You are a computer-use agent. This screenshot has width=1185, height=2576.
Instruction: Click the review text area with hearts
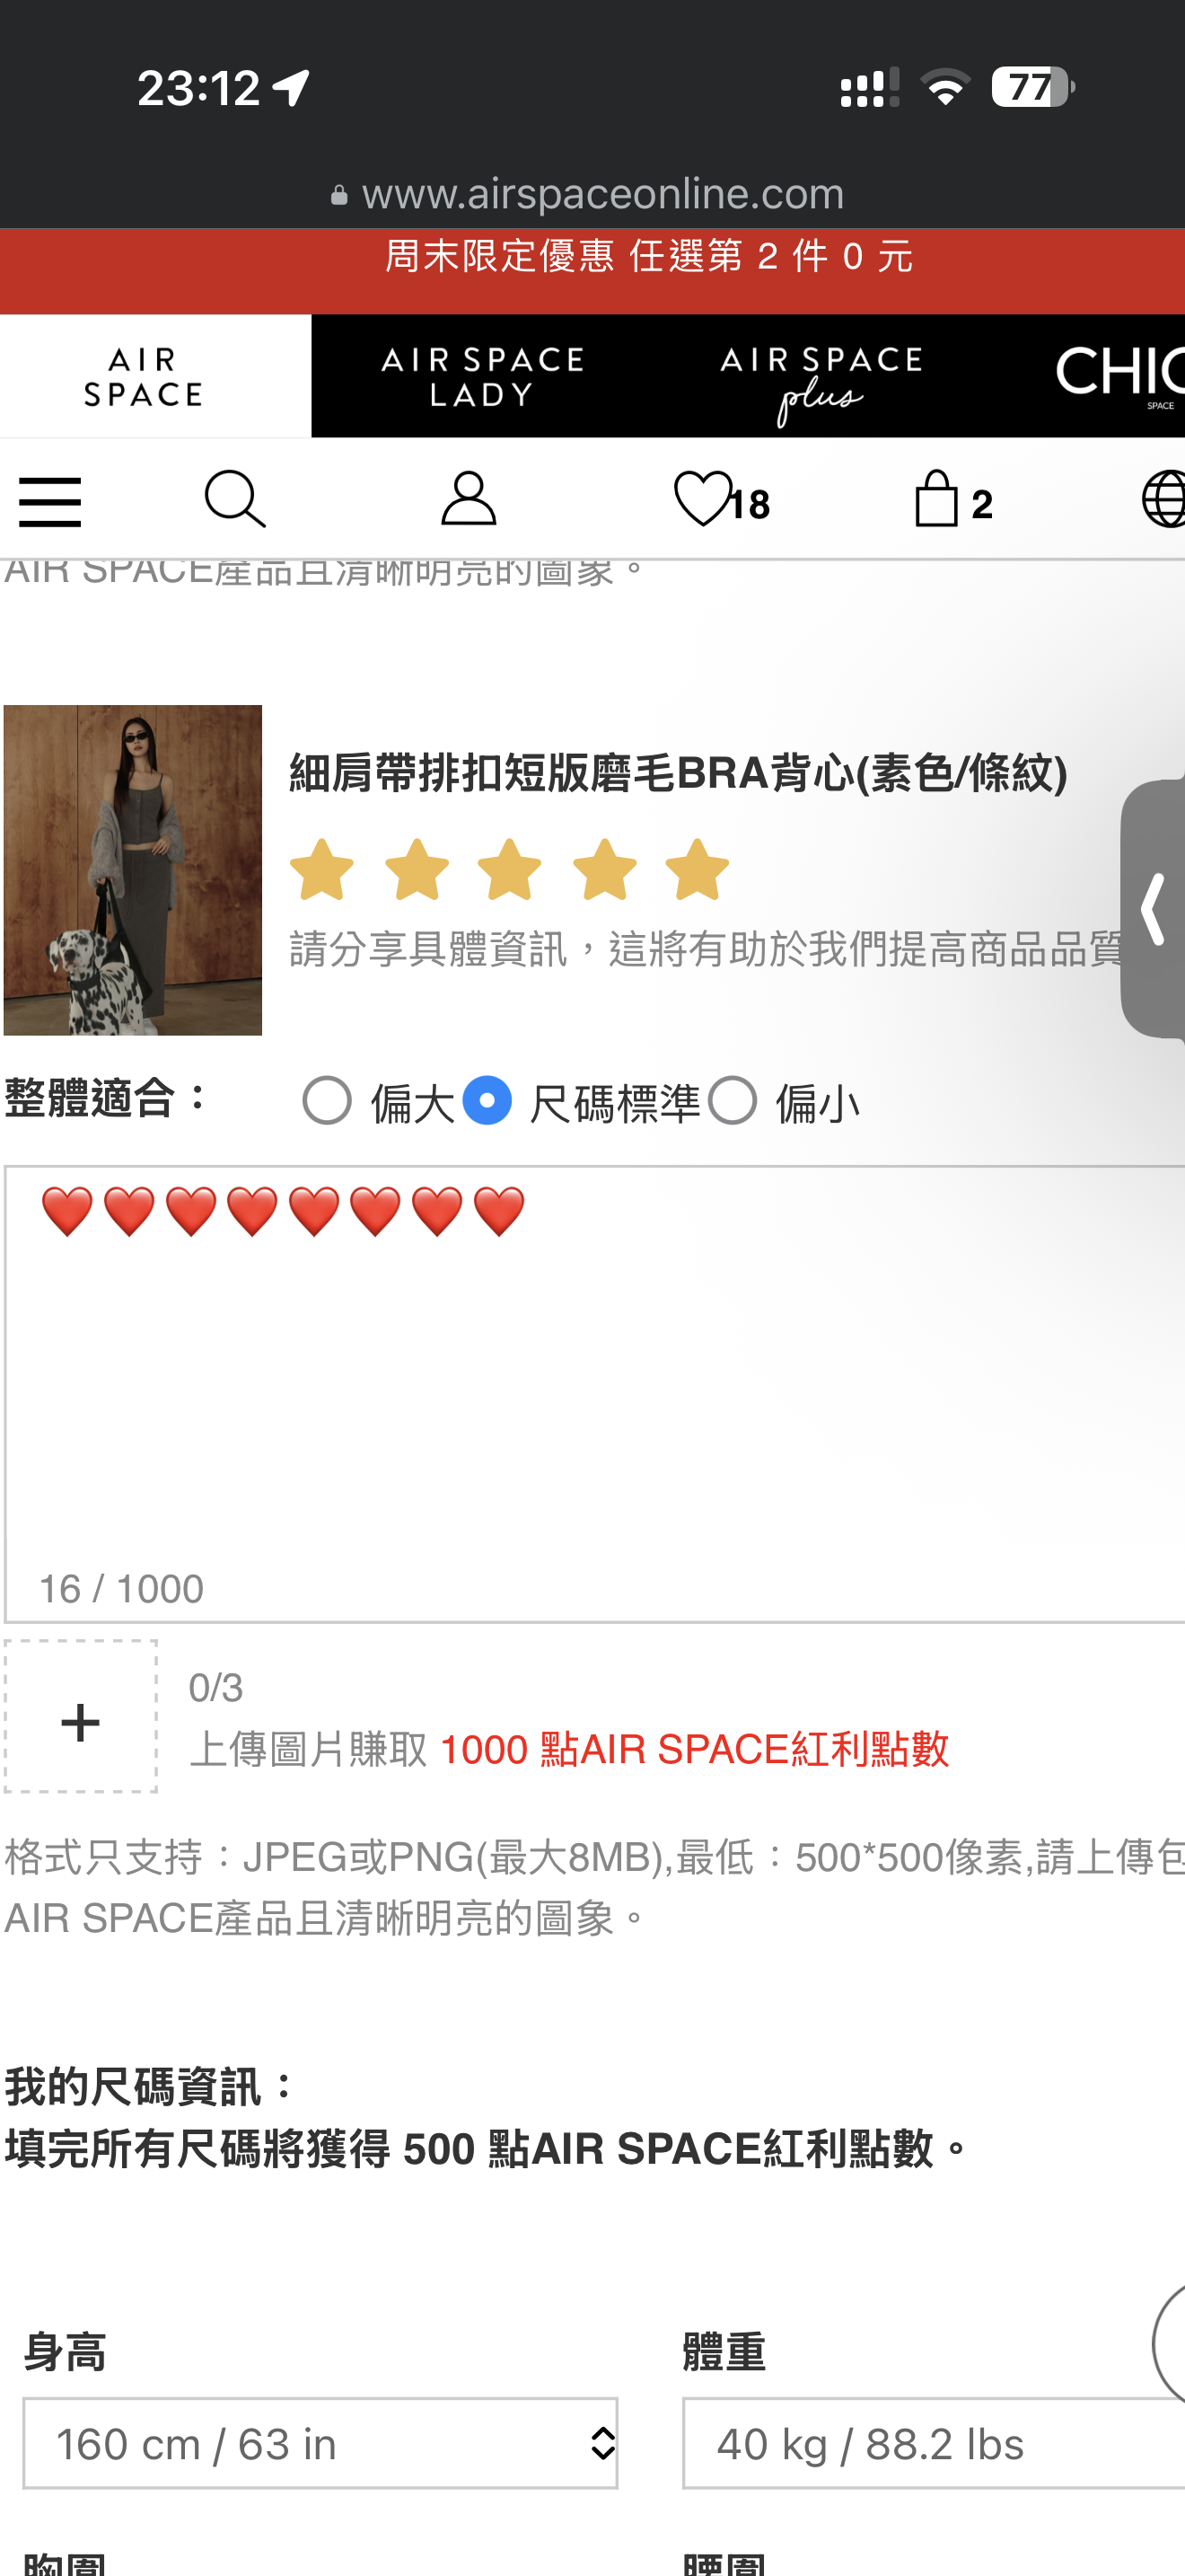tap(595, 1394)
